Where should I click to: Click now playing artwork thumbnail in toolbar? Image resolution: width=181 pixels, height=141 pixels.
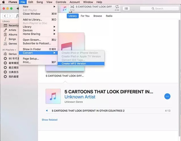(64, 8)
